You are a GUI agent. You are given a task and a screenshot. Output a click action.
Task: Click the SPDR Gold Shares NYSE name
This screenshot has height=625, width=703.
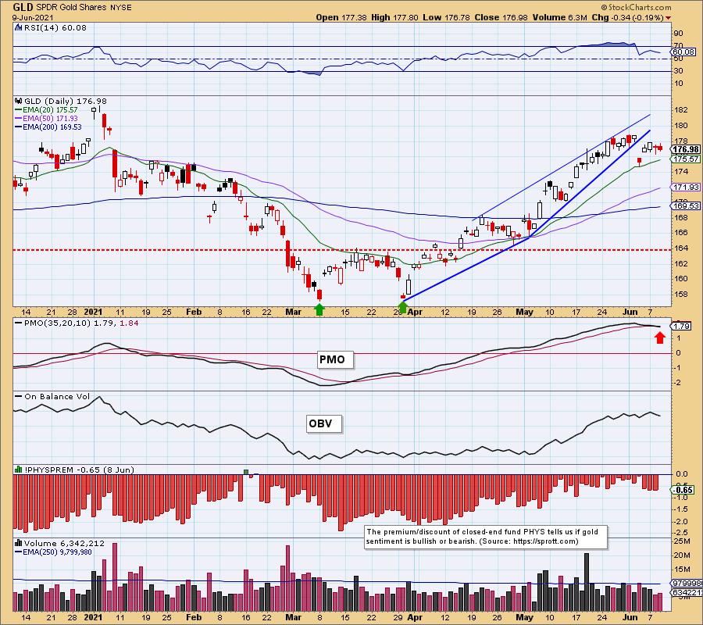pyautogui.click(x=83, y=8)
